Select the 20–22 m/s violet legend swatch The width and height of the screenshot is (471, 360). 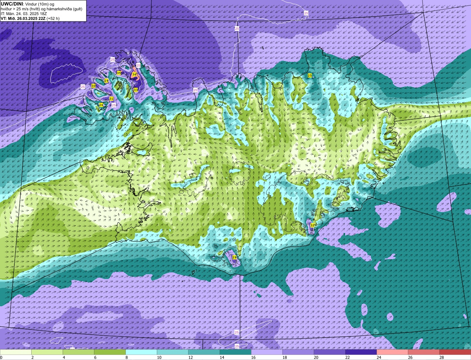coord(330,352)
